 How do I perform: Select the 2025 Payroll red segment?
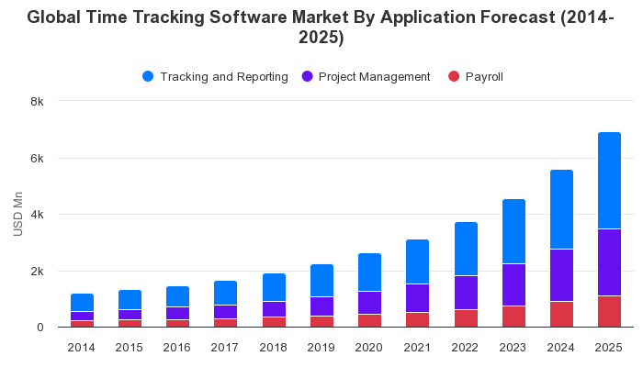click(x=609, y=311)
